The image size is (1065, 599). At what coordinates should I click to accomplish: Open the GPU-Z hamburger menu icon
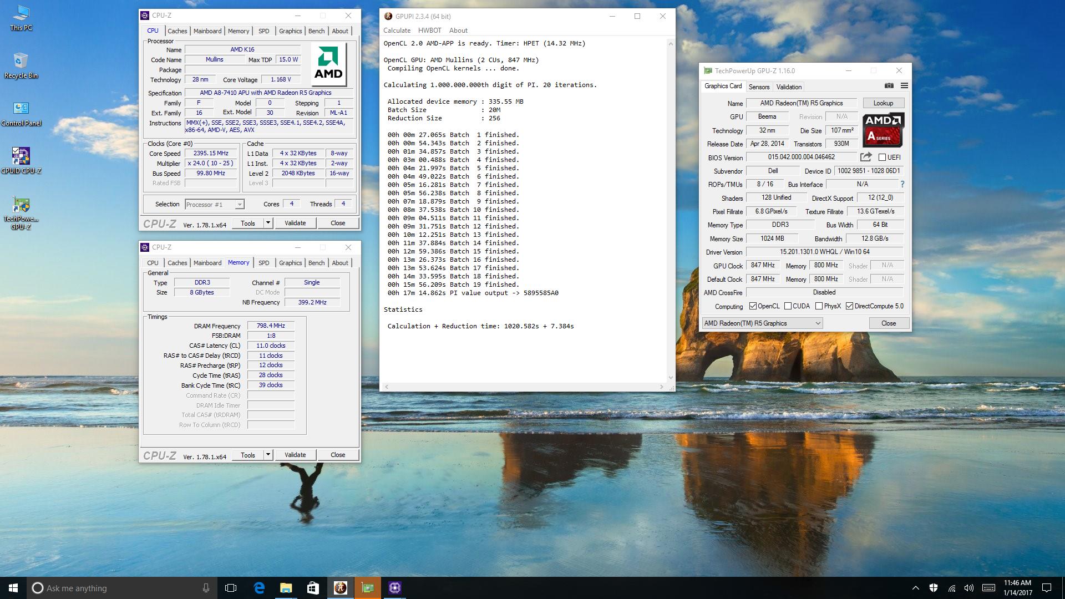pos(904,86)
